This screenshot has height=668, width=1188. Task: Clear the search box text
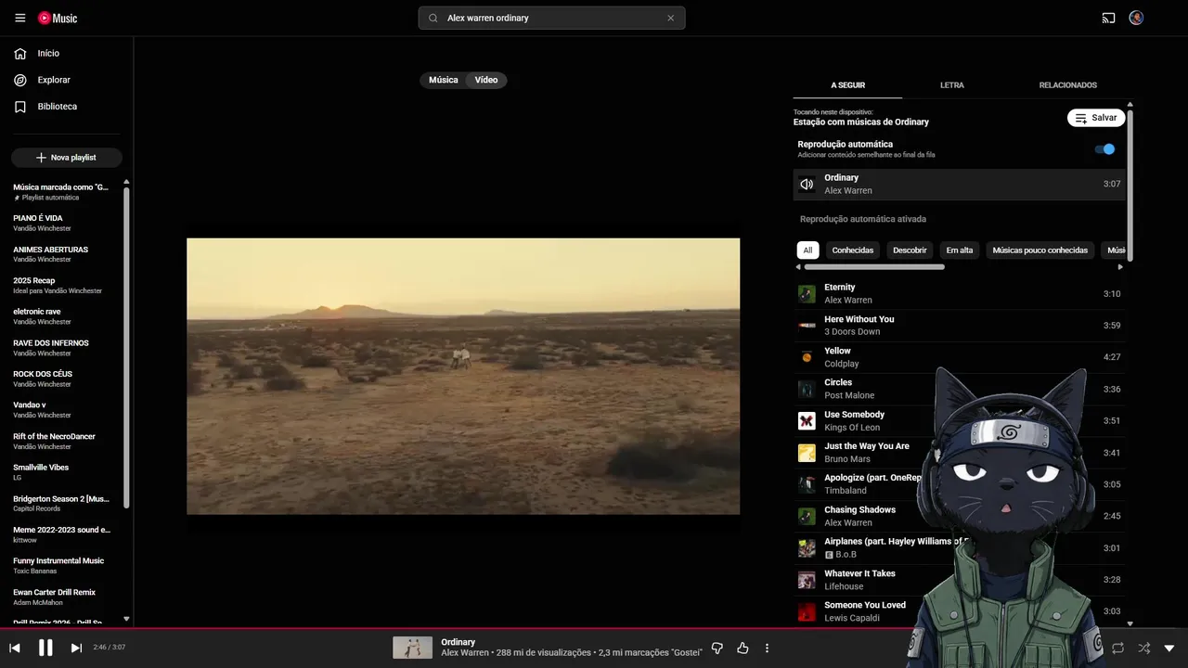click(x=670, y=18)
